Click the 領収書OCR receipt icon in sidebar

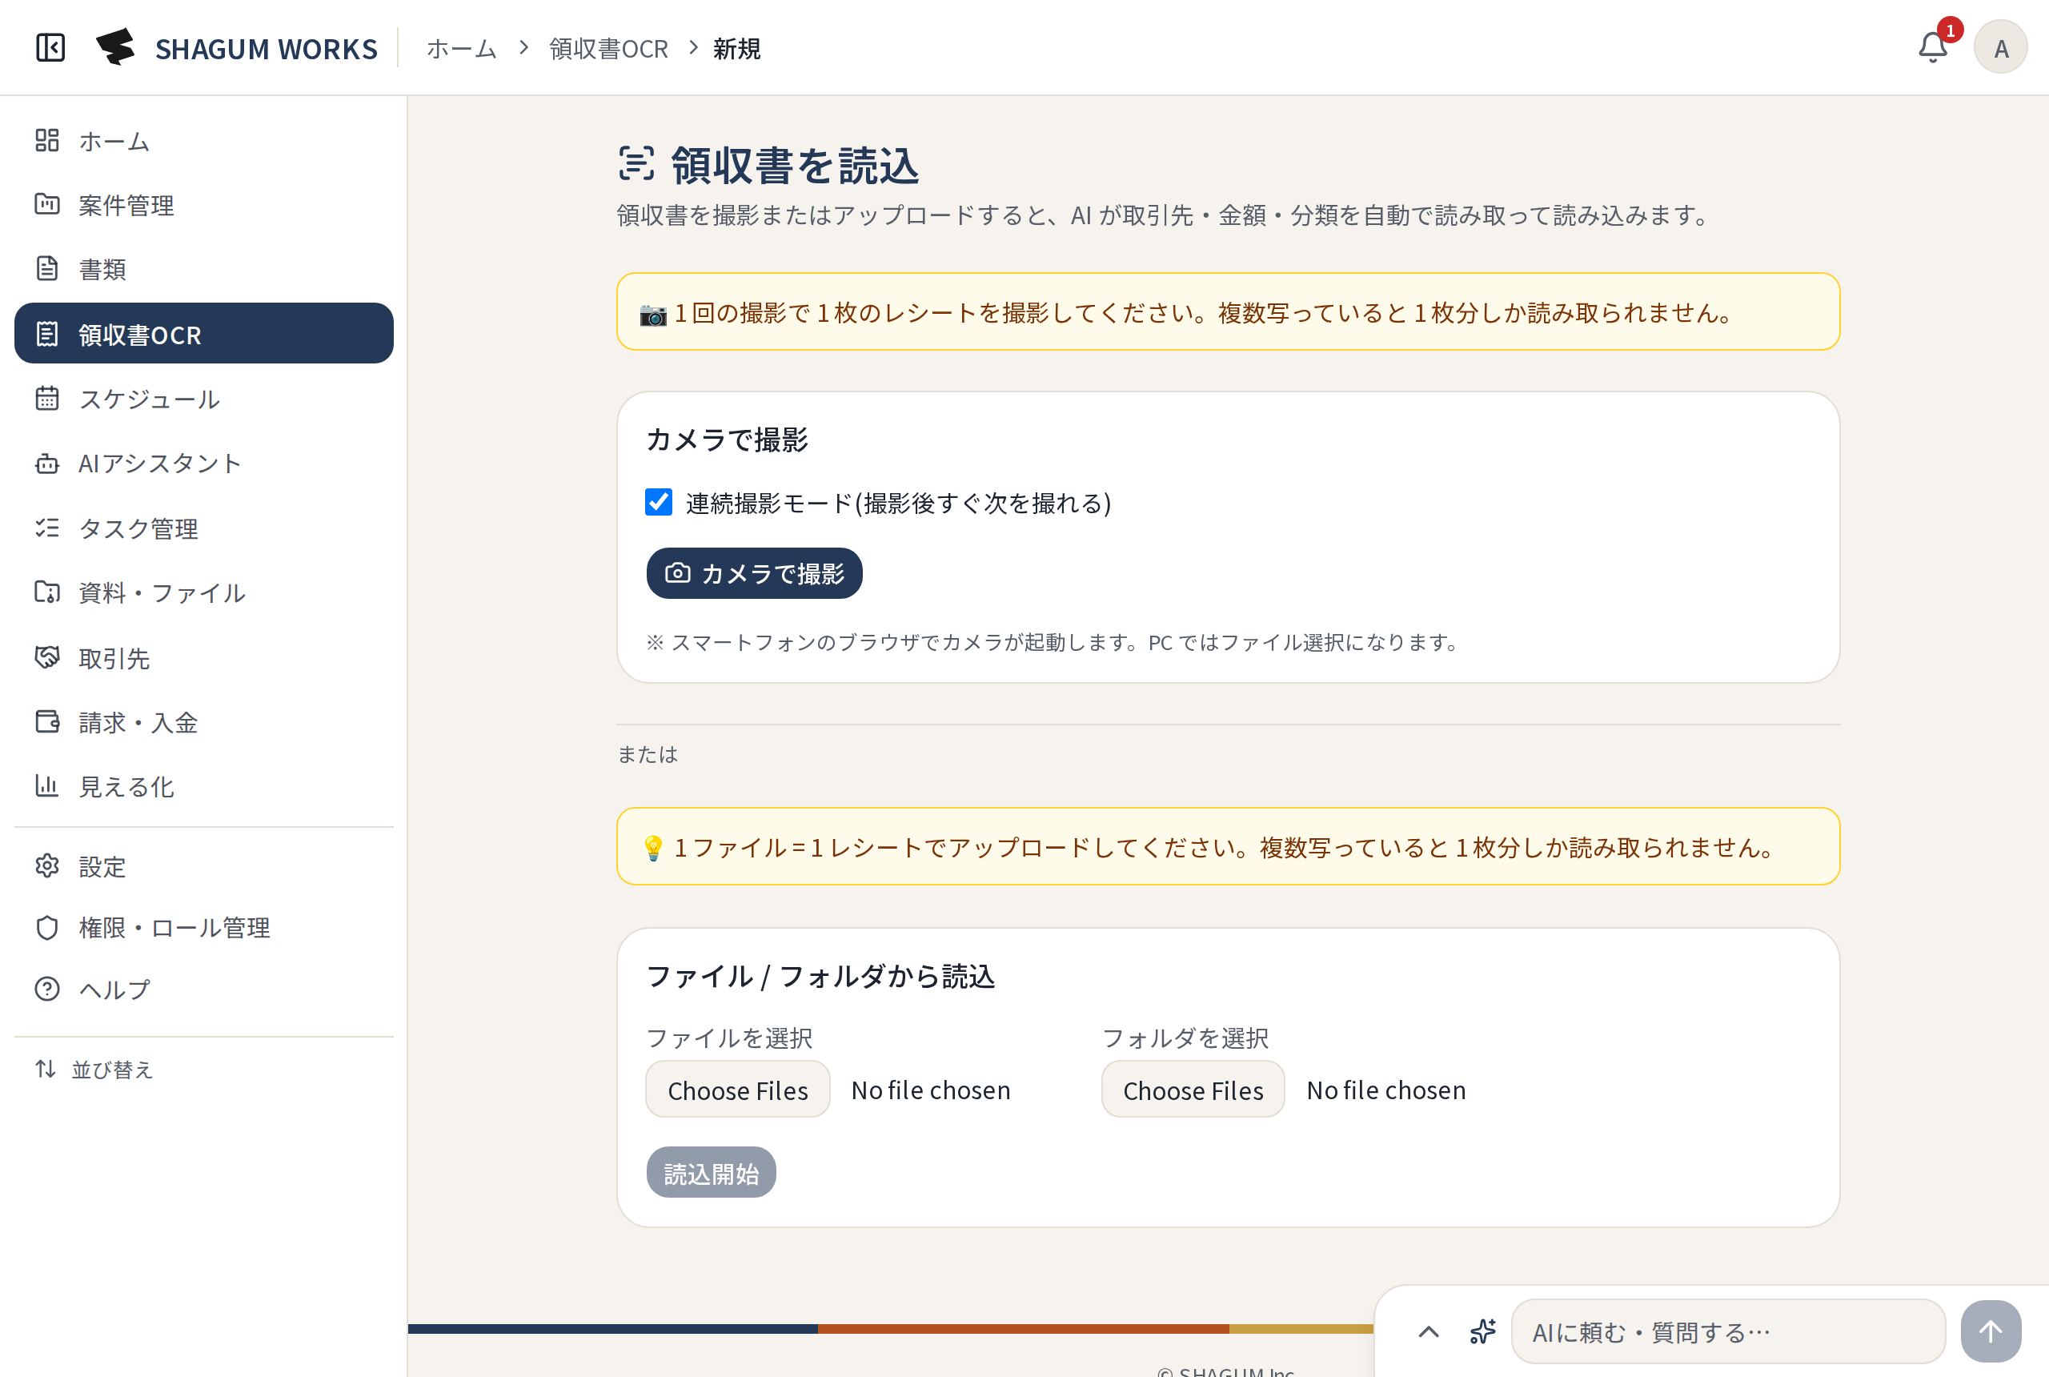46,334
